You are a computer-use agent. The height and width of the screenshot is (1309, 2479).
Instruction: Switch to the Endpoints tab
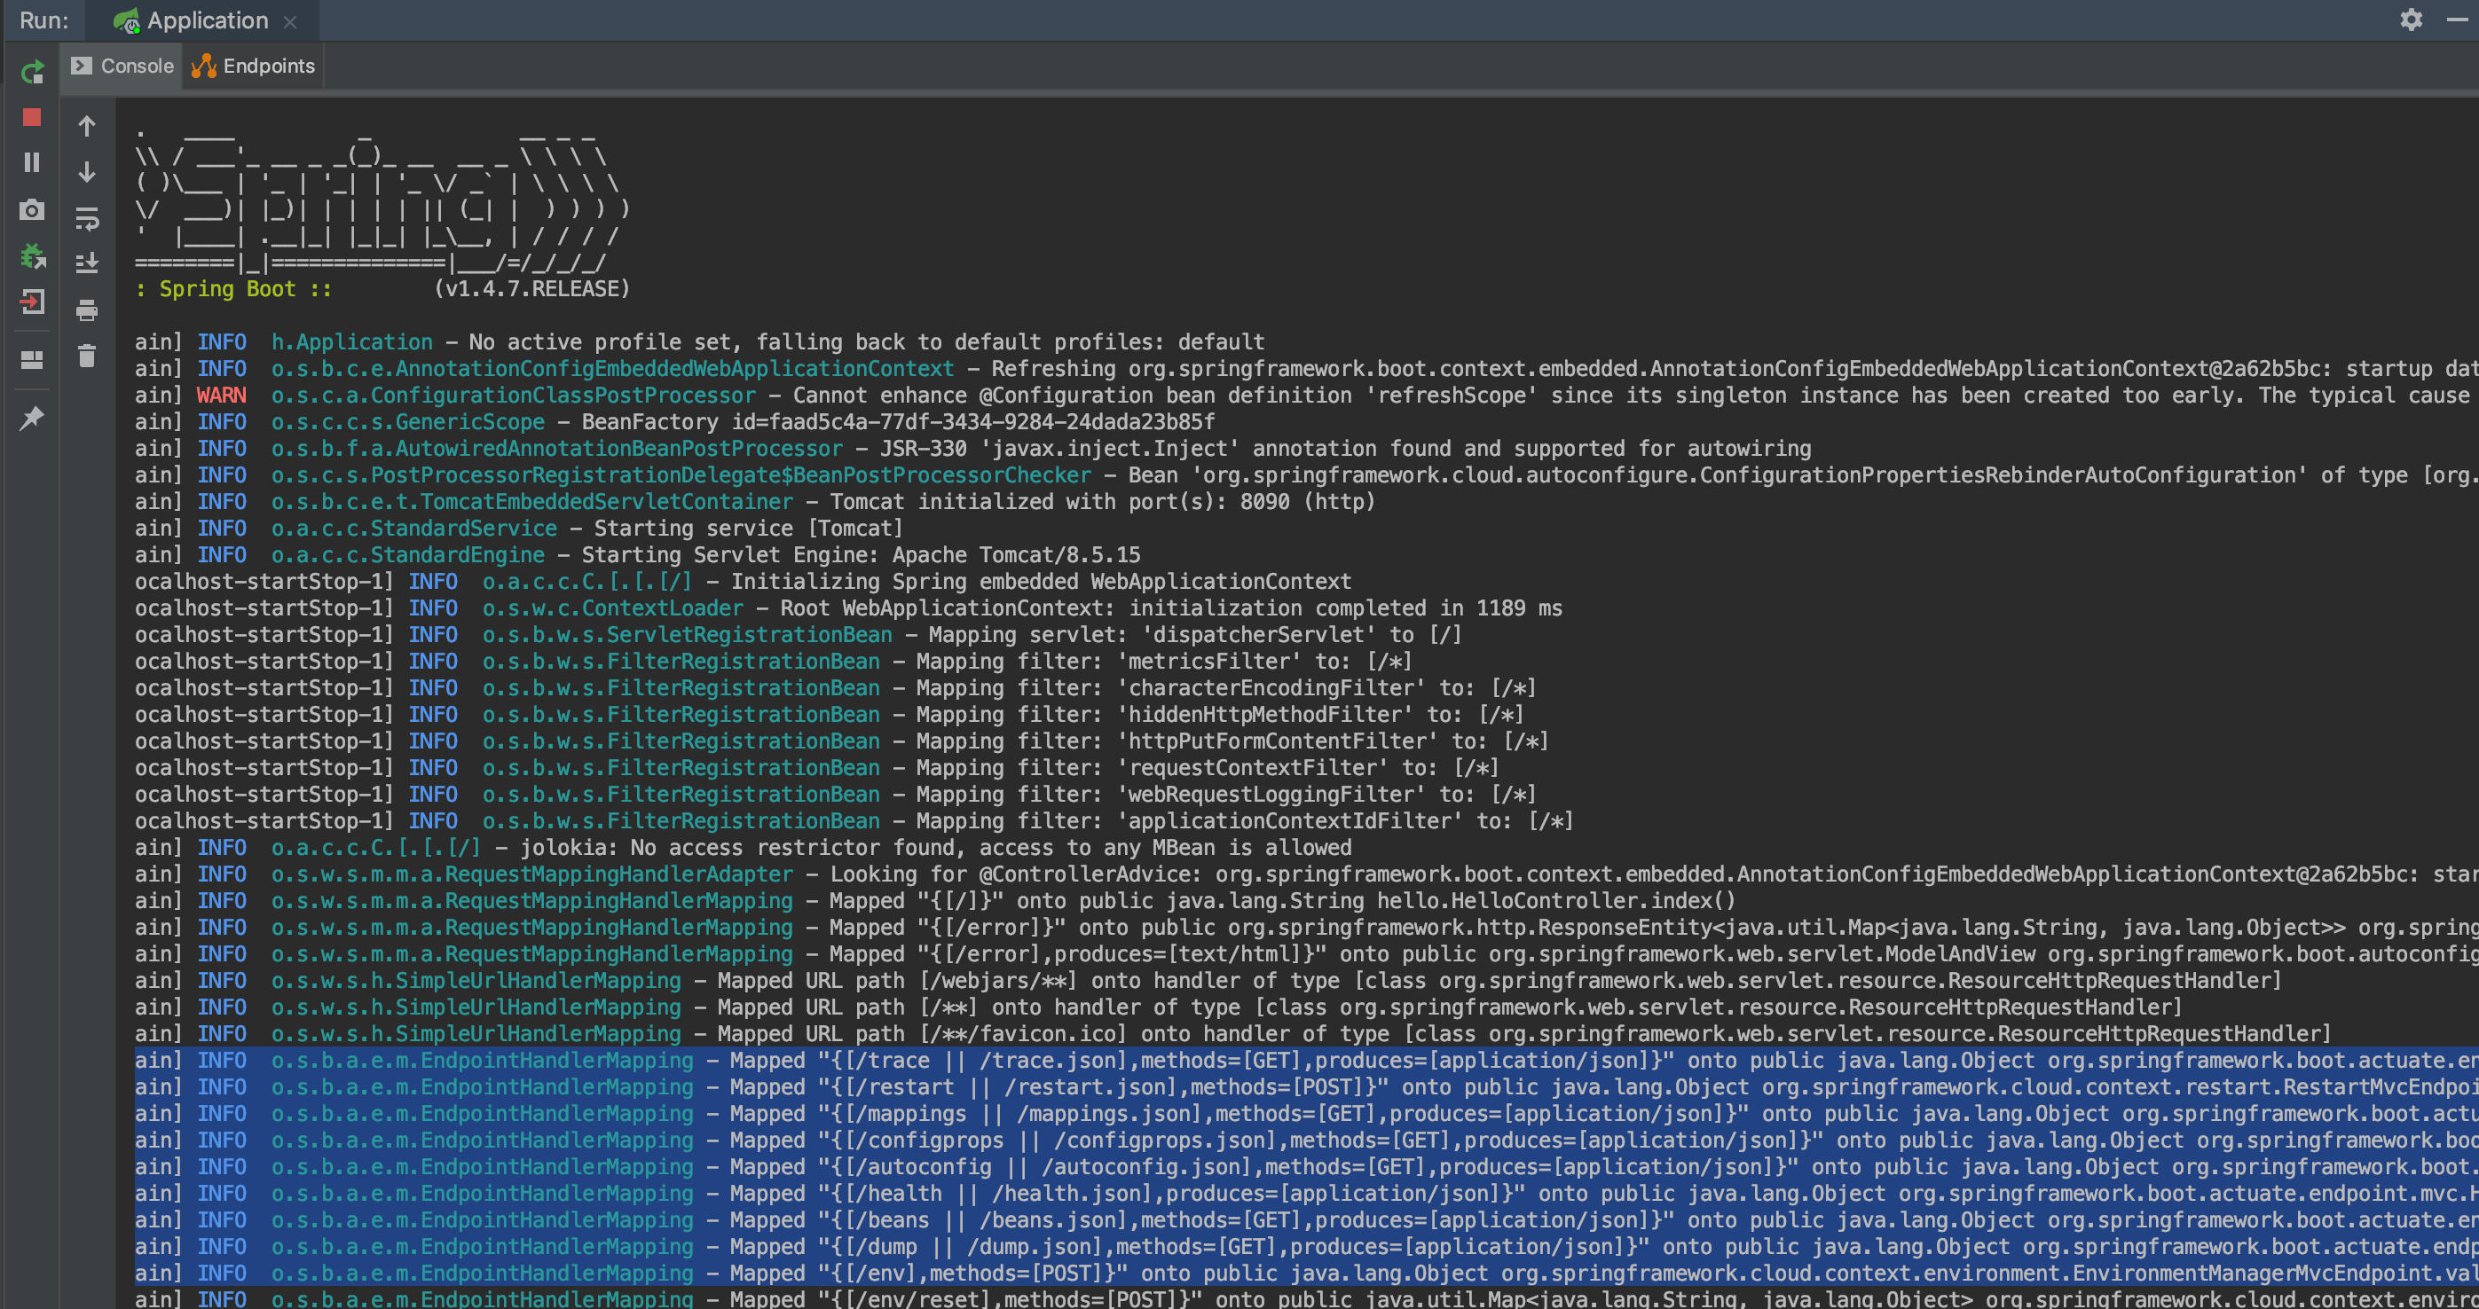pyautogui.click(x=254, y=66)
